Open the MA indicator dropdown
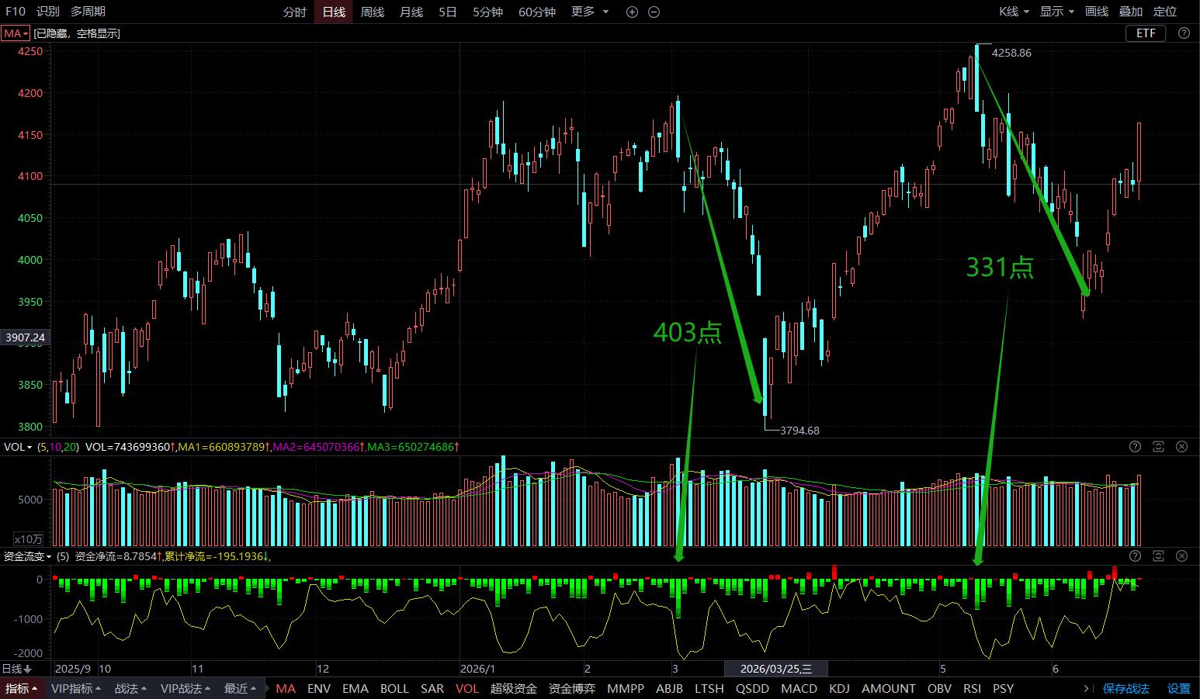 (16, 33)
